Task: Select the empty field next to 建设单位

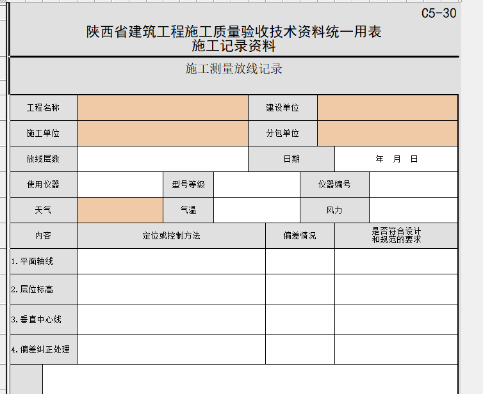Action: (388, 107)
